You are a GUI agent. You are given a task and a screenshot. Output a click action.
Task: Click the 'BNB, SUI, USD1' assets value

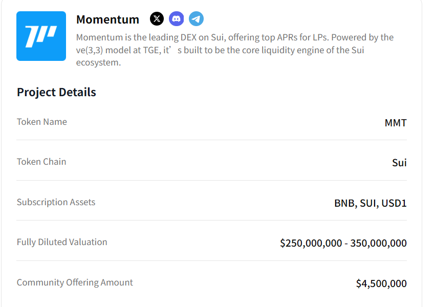tap(371, 203)
